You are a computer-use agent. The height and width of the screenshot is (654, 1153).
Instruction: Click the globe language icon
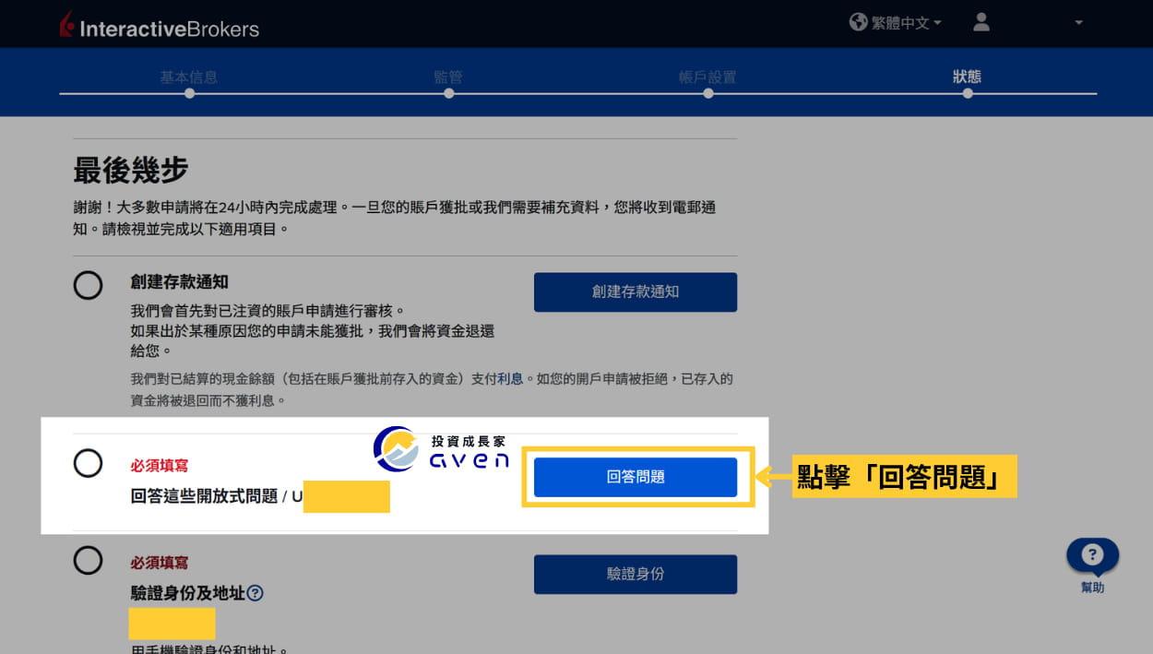tap(858, 22)
